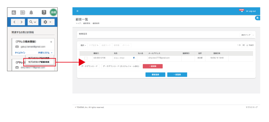Go to previous with left chevron button
Viewport: 269px width, 122px height.
pos(15,22)
